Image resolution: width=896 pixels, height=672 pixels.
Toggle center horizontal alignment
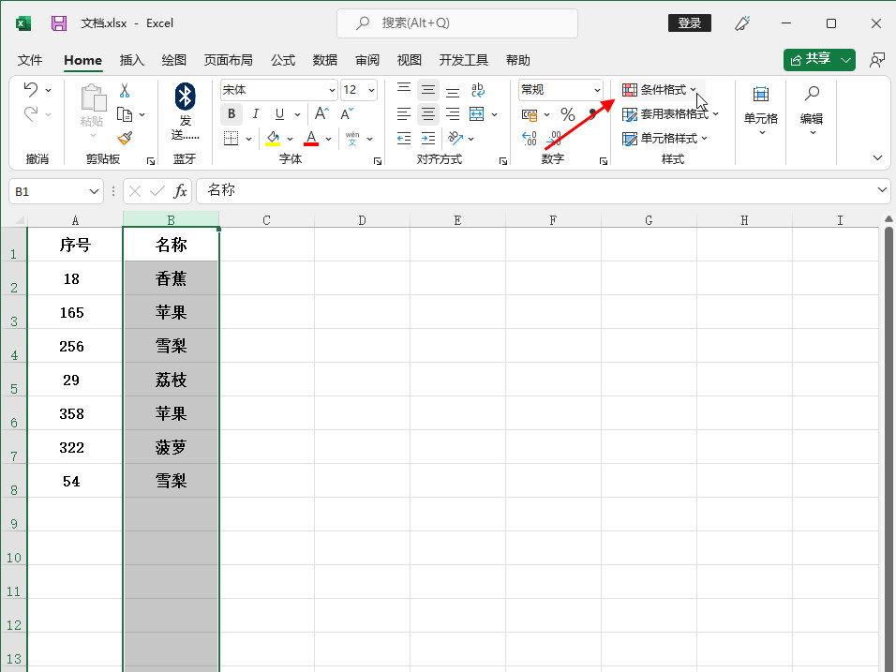[x=428, y=113]
